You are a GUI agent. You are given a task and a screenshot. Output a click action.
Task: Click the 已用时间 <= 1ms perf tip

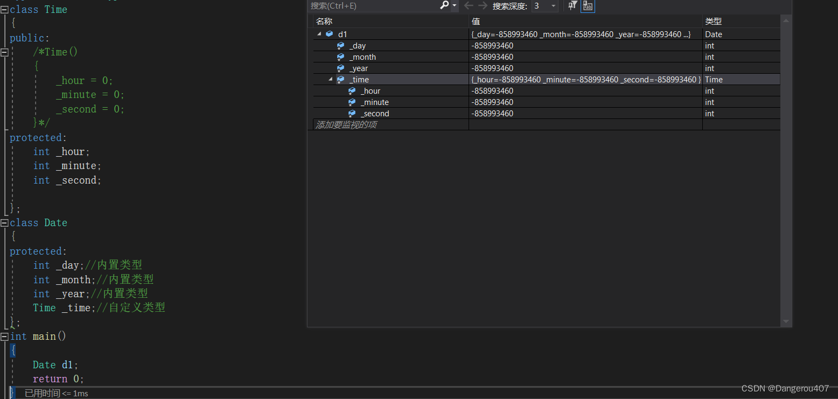(x=57, y=394)
